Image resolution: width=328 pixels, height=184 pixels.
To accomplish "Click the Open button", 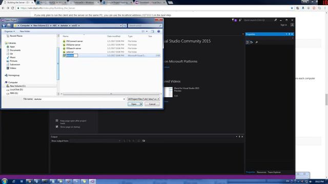I will pyautogui.click(x=134, y=104).
